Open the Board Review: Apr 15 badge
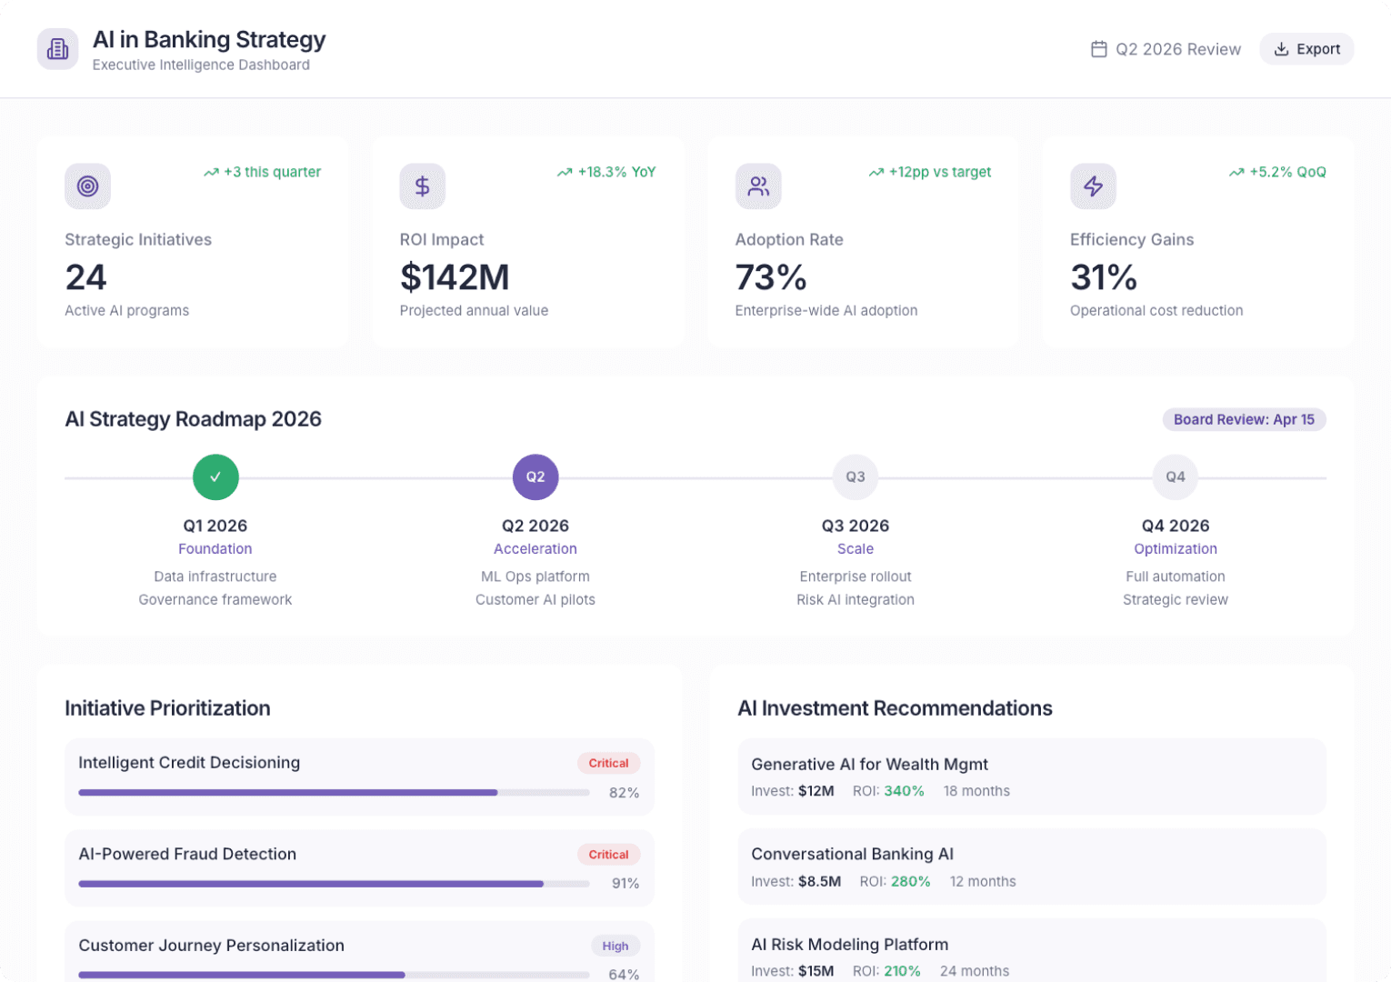This screenshot has width=1391, height=982. click(x=1244, y=419)
